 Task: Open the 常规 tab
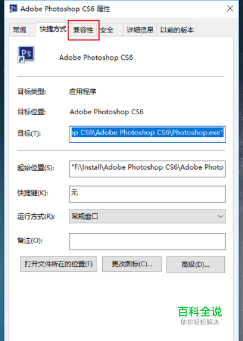(20, 30)
